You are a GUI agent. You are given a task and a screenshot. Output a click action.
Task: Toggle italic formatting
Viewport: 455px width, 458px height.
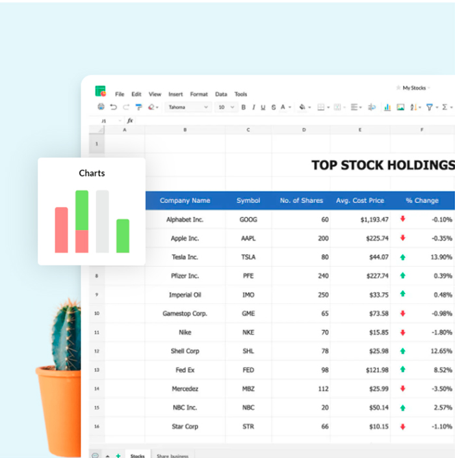click(253, 107)
